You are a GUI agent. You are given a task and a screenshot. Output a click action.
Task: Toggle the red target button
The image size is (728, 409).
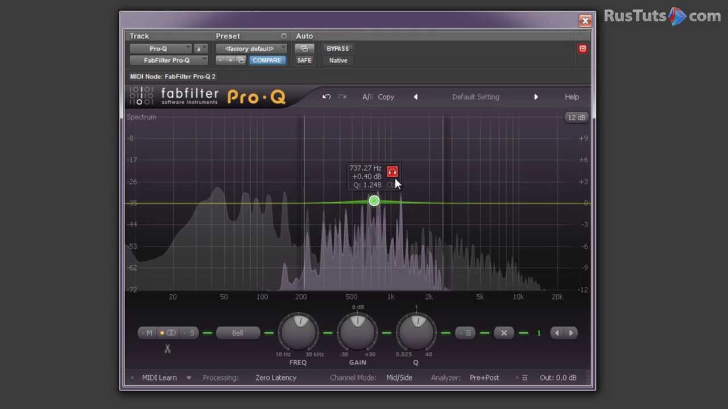click(582, 49)
